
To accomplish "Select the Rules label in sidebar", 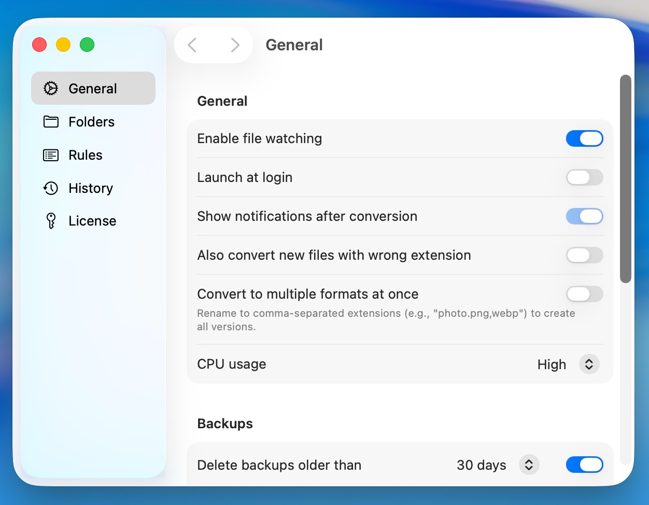I will point(86,155).
